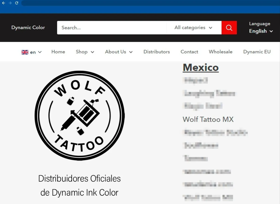This screenshot has height=204, width=280.
Task: Navigate to the Contact page
Action: (x=189, y=52)
